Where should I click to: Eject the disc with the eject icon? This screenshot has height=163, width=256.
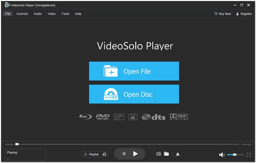178,154
